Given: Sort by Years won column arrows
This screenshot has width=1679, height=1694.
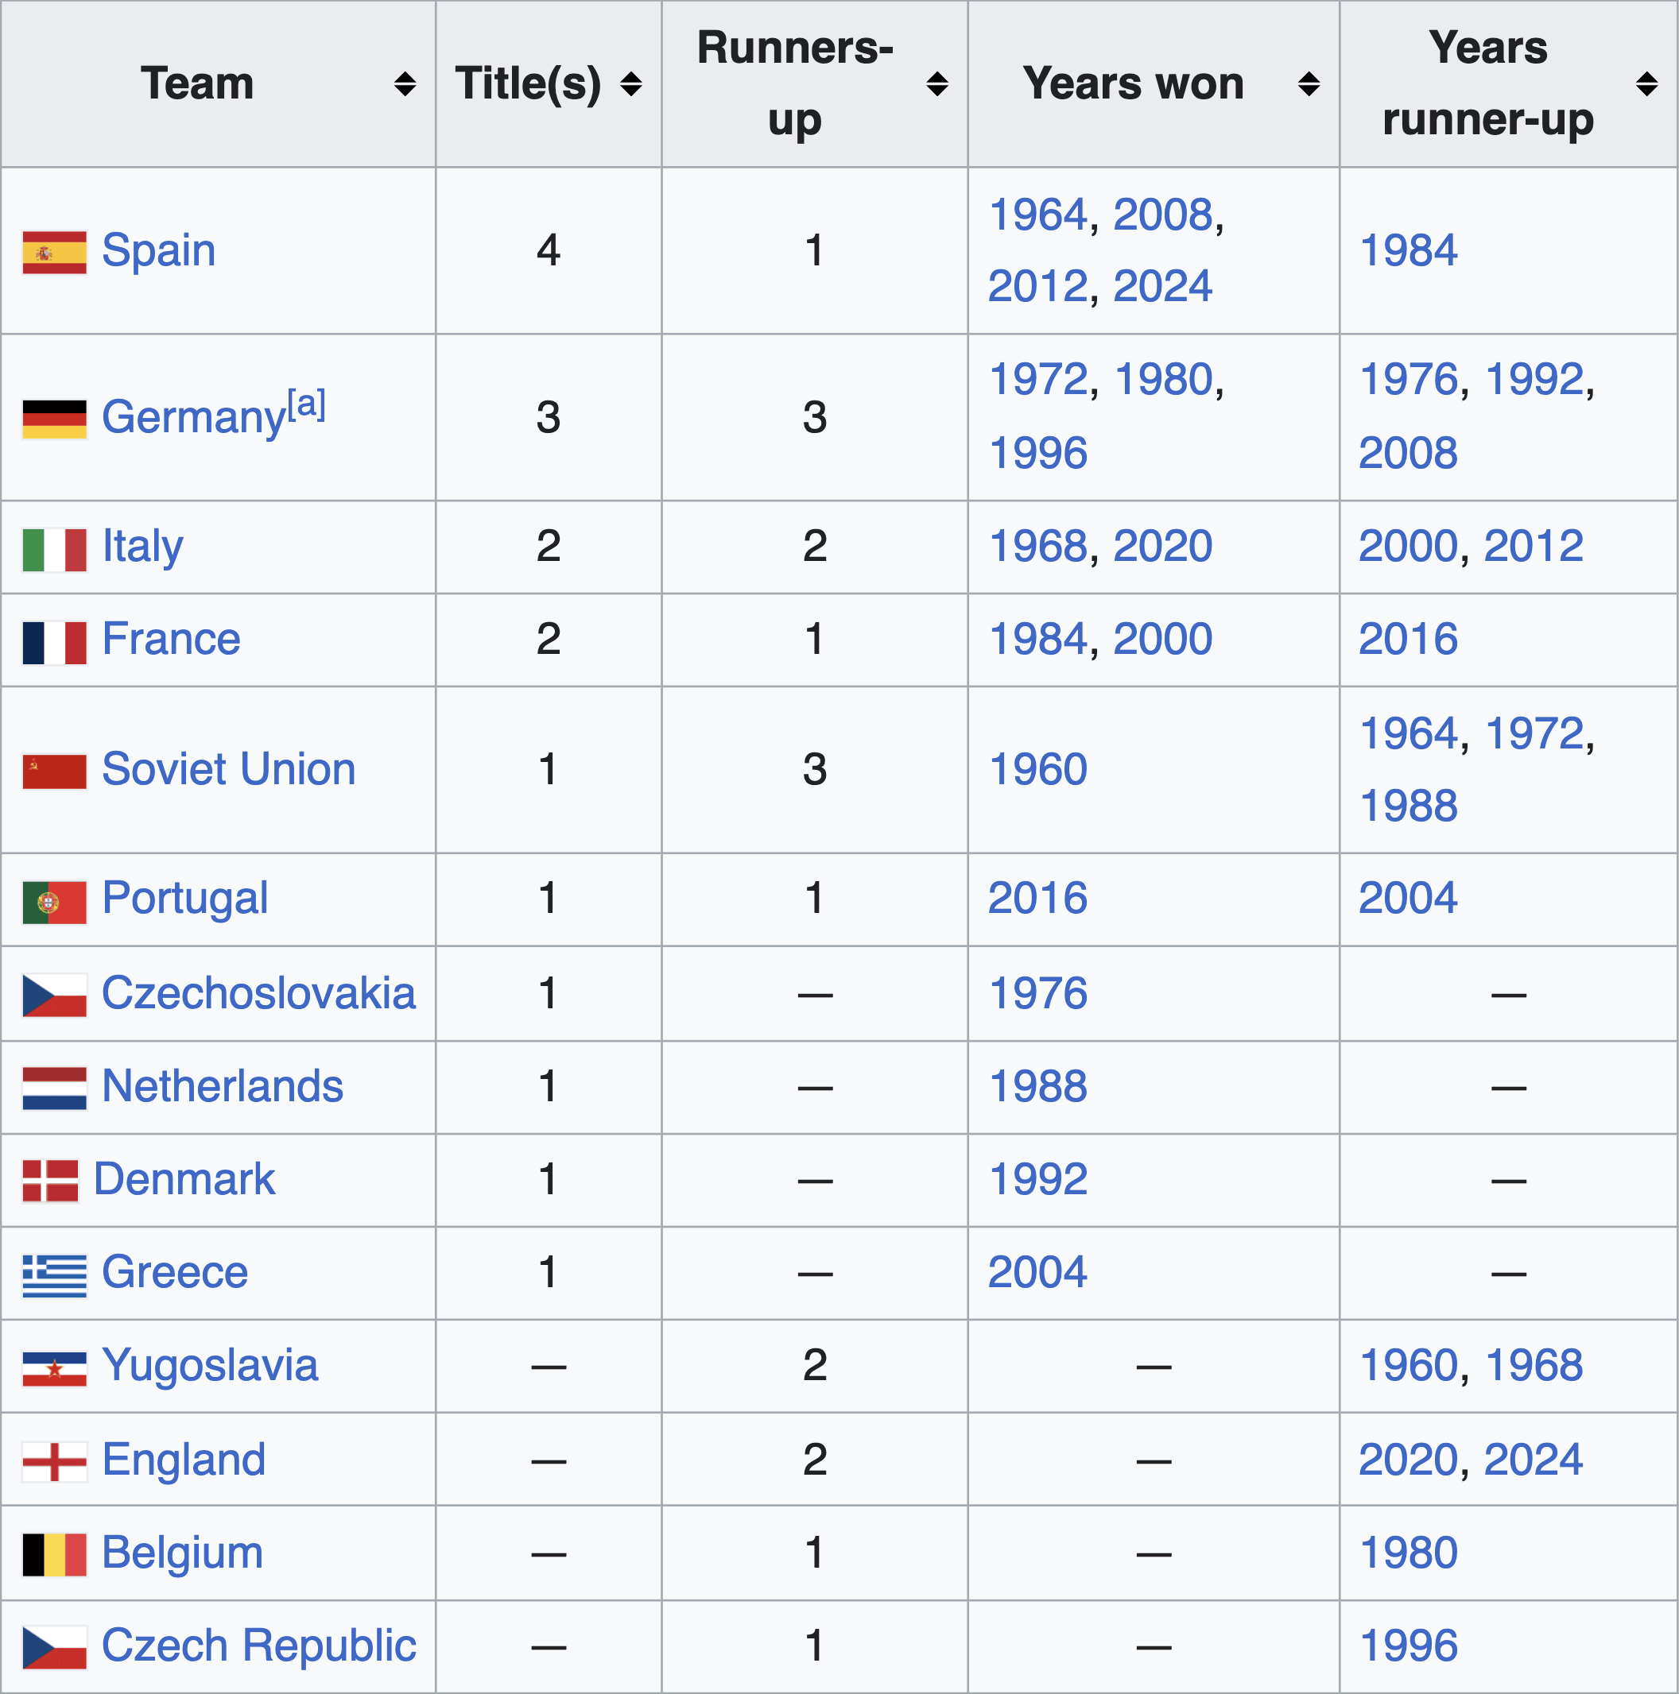Looking at the screenshot, I should 1309,84.
